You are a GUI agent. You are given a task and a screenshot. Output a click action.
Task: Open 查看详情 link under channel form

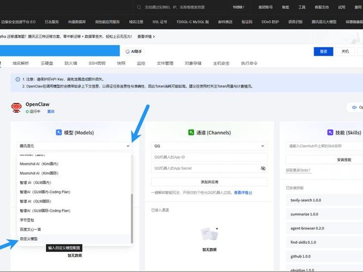[243, 193]
